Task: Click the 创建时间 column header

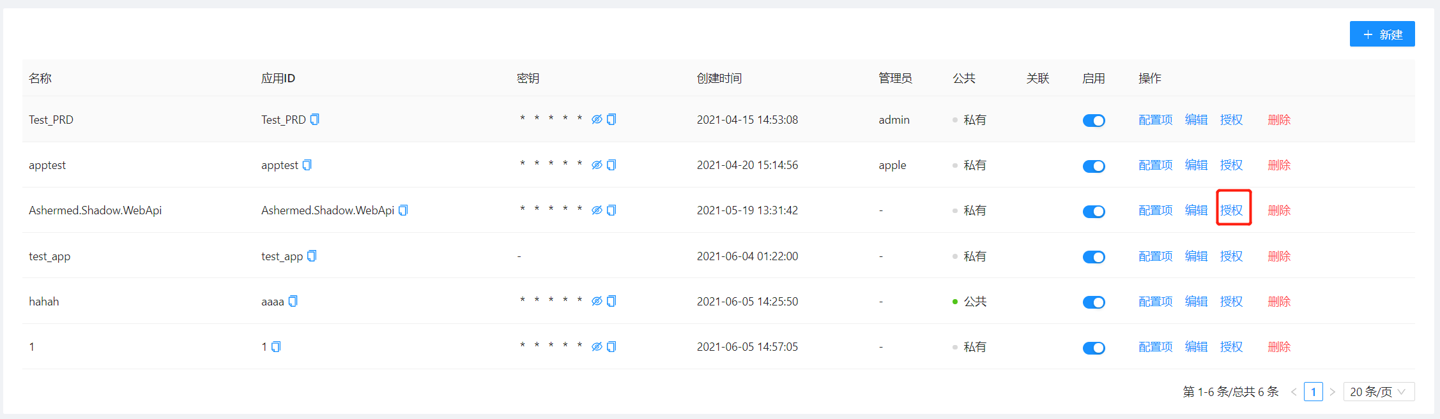Action: (719, 78)
